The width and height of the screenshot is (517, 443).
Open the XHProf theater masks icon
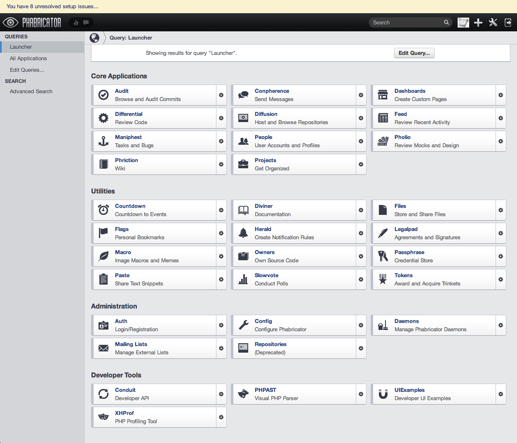(103, 417)
